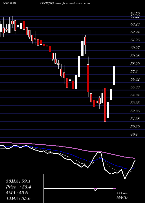145x203 pixels.
Task: Click the NSE RAD ticker title
Action: (9, 3)
